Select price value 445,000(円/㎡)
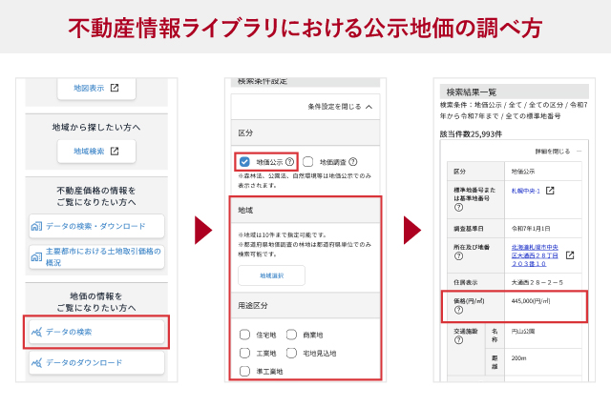The image size is (611, 407). click(531, 301)
